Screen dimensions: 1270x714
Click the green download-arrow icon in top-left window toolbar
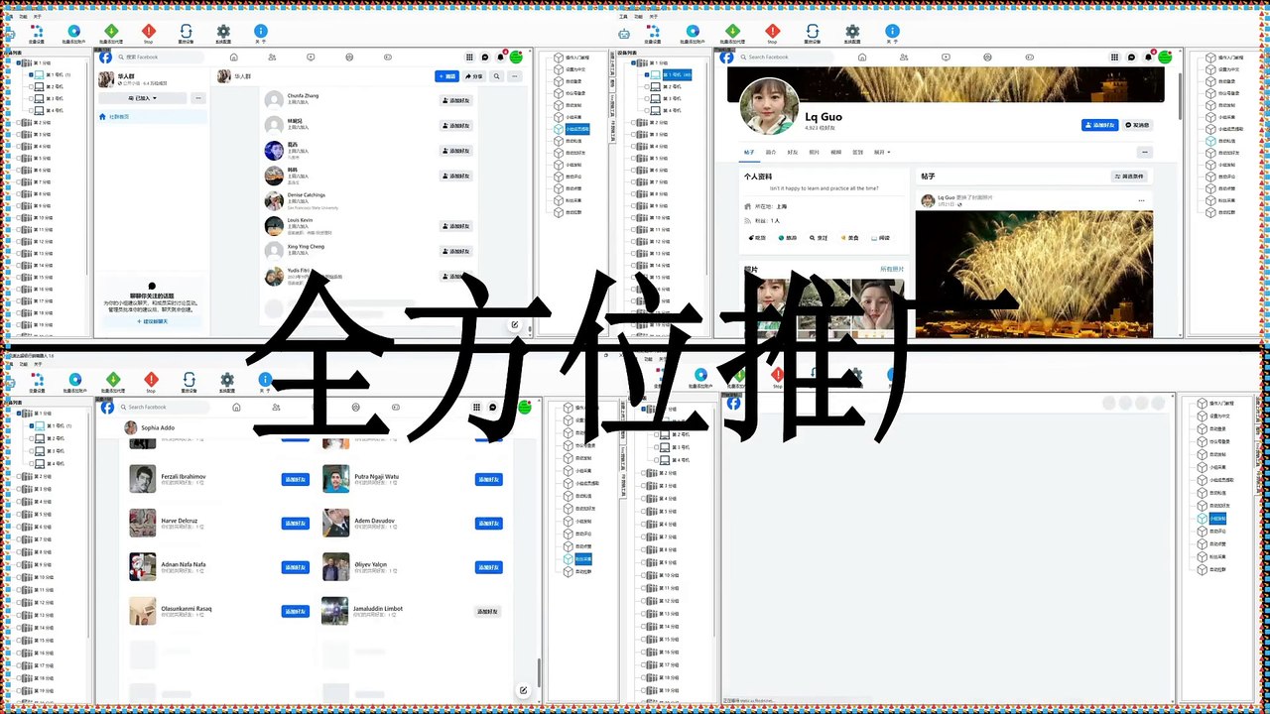click(112, 31)
